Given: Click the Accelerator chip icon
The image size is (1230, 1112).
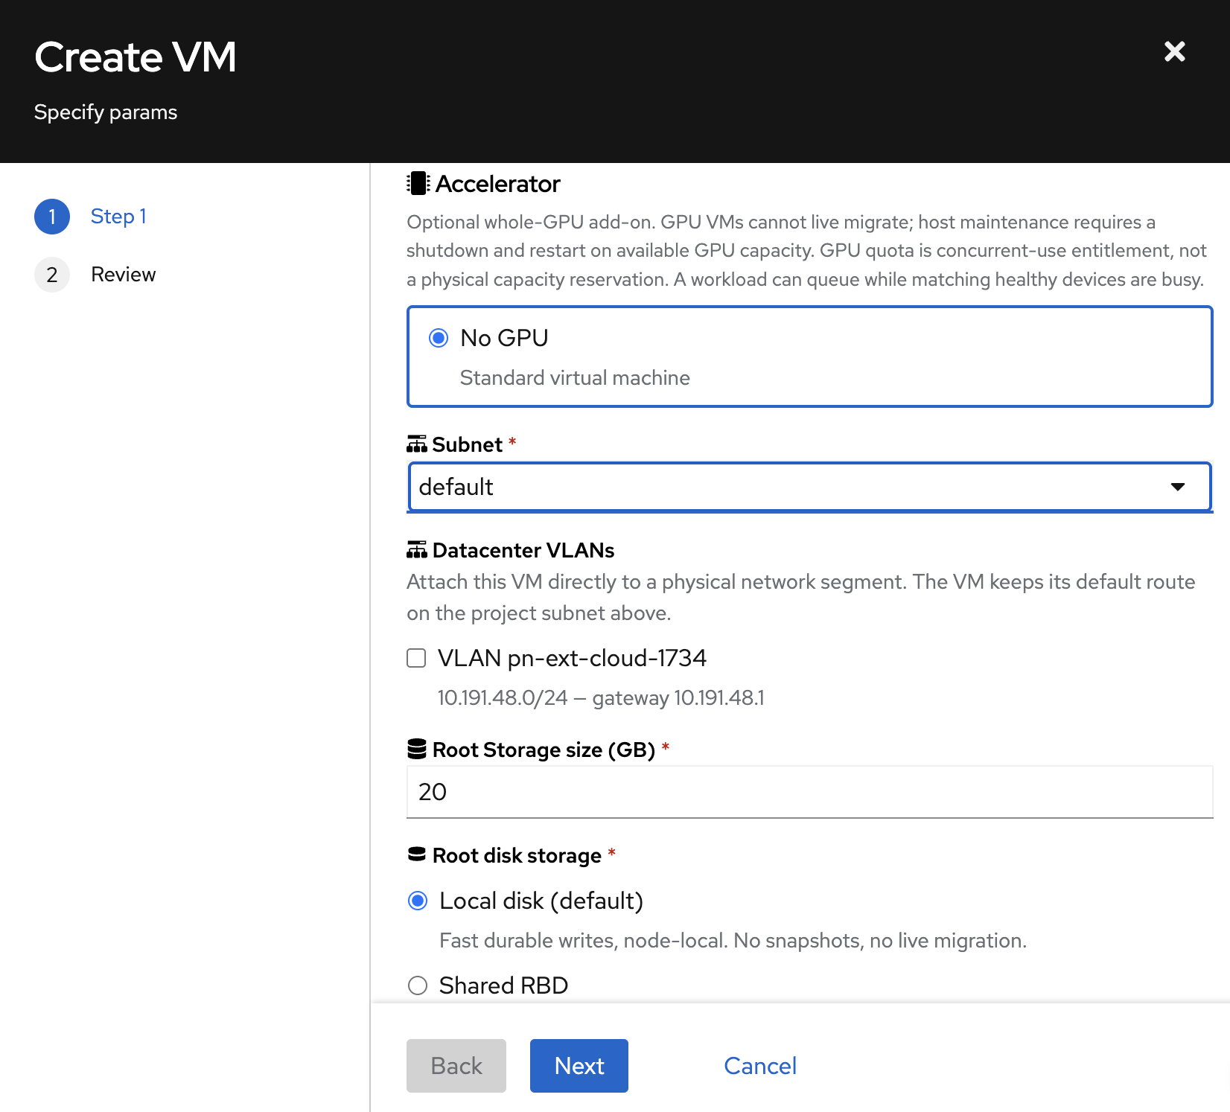Looking at the screenshot, I should pyautogui.click(x=418, y=183).
